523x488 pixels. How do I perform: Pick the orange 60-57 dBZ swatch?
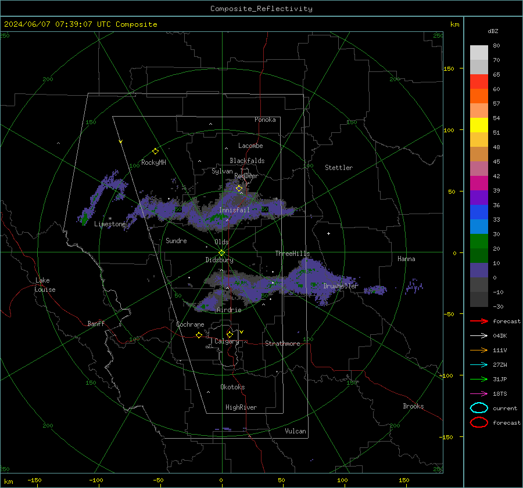479,96
